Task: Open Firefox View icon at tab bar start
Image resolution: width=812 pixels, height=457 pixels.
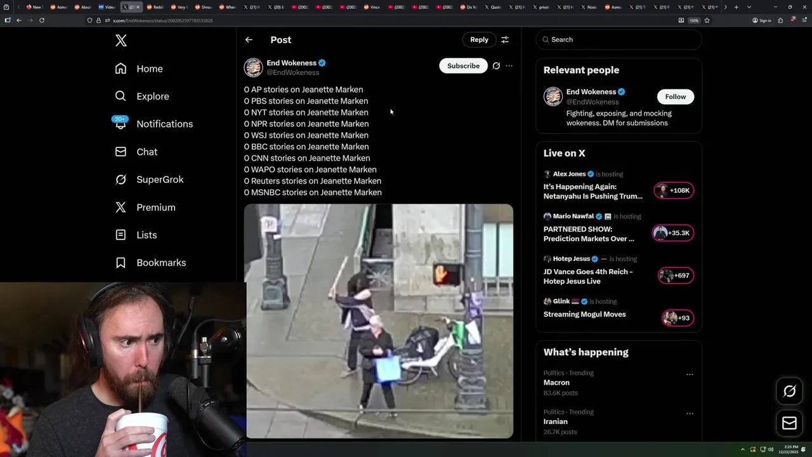Action: (x=6, y=7)
